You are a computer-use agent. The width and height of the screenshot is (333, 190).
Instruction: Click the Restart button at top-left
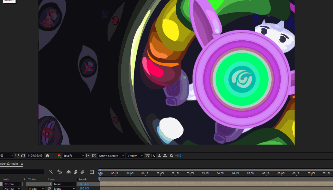tap(9, 1)
